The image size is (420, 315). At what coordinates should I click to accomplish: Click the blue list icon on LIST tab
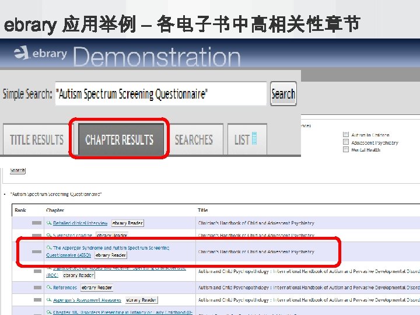tap(254, 138)
